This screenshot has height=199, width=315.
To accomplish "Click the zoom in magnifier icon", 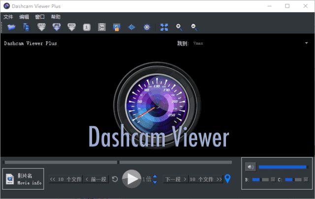I will pos(179,27).
